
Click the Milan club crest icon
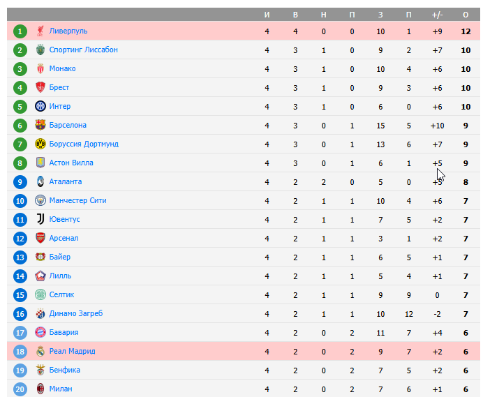(x=40, y=389)
